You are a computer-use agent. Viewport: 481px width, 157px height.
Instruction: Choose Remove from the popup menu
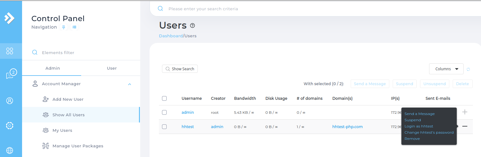[x=412, y=139]
